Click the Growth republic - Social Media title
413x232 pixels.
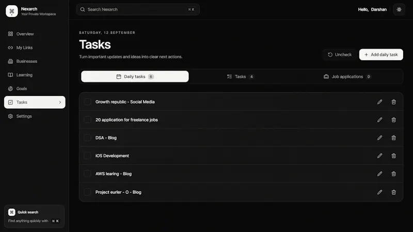[125, 102]
